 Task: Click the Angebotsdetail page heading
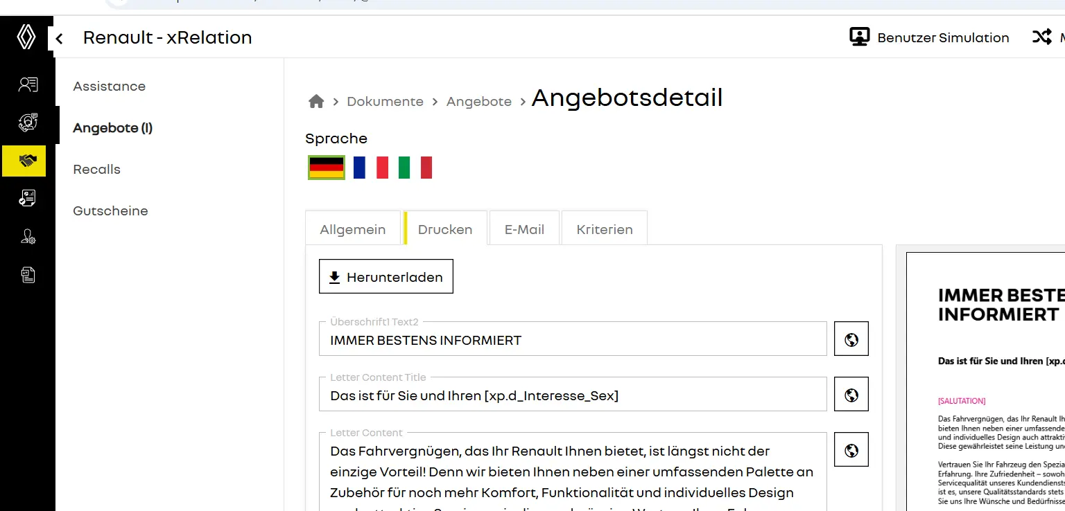click(x=627, y=98)
